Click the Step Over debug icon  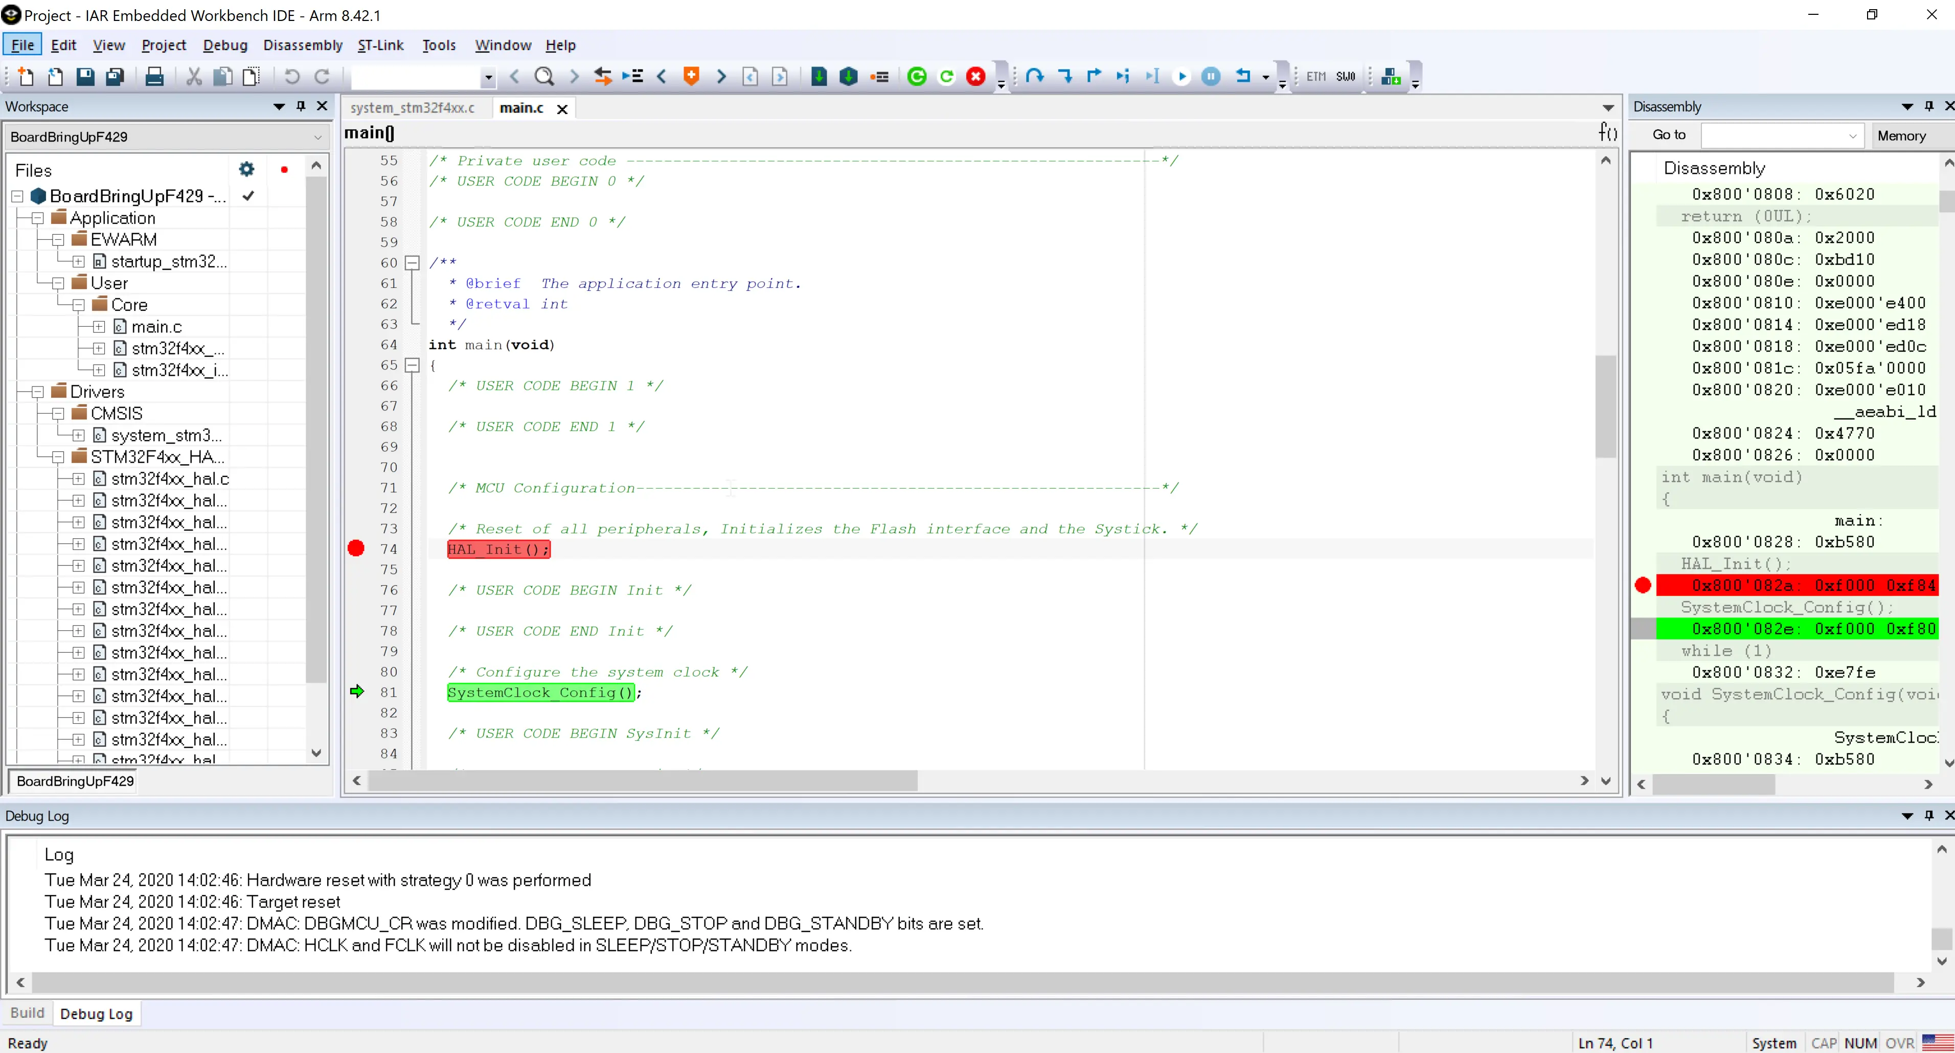[x=1034, y=76]
